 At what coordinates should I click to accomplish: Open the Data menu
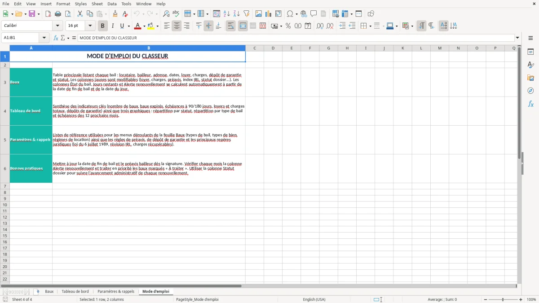click(112, 4)
